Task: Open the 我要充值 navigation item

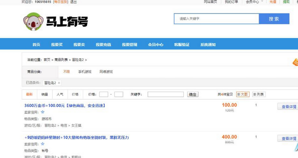Action: [x=103, y=45]
